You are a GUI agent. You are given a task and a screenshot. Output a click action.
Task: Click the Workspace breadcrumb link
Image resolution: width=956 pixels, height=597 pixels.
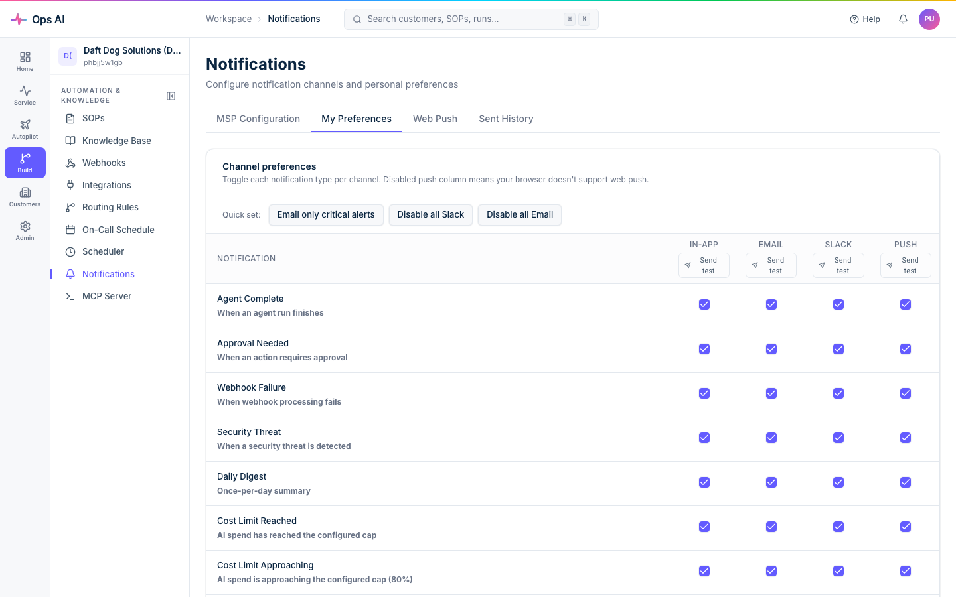[228, 19]
